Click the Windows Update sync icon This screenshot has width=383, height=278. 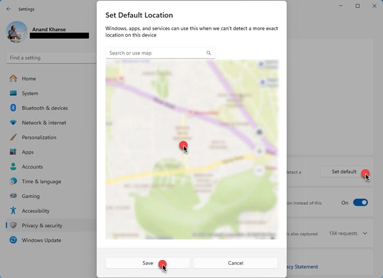[13, 240]
